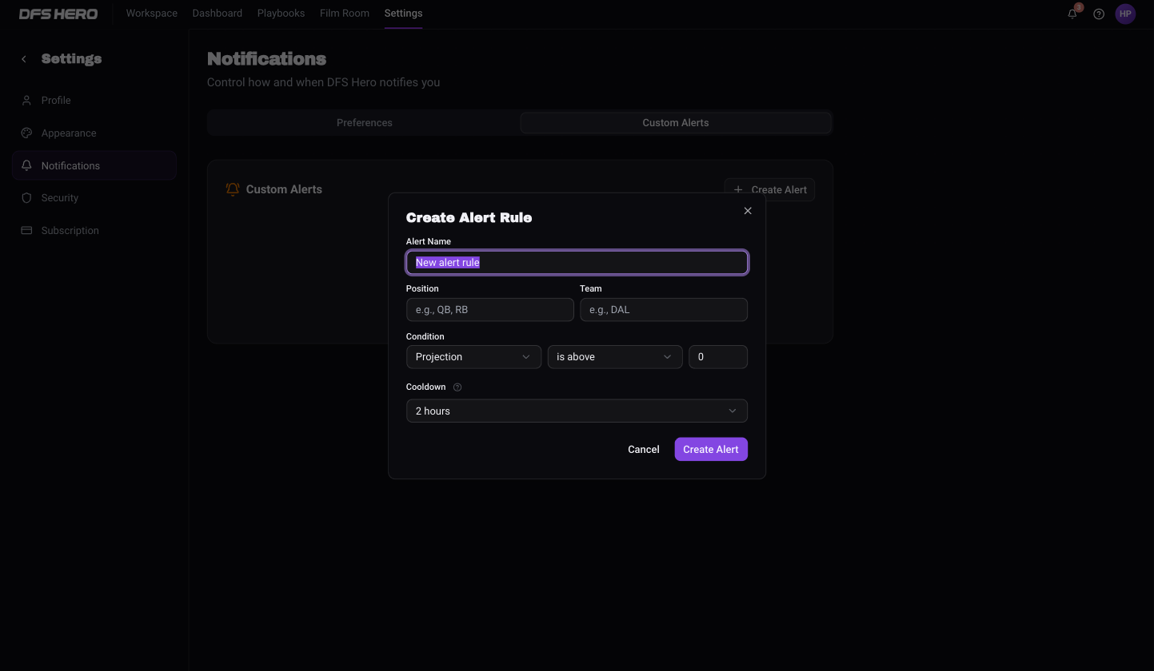Close the Create Alert Rule dialog
Screen dimensions: 1154x671
click(748, 211)
